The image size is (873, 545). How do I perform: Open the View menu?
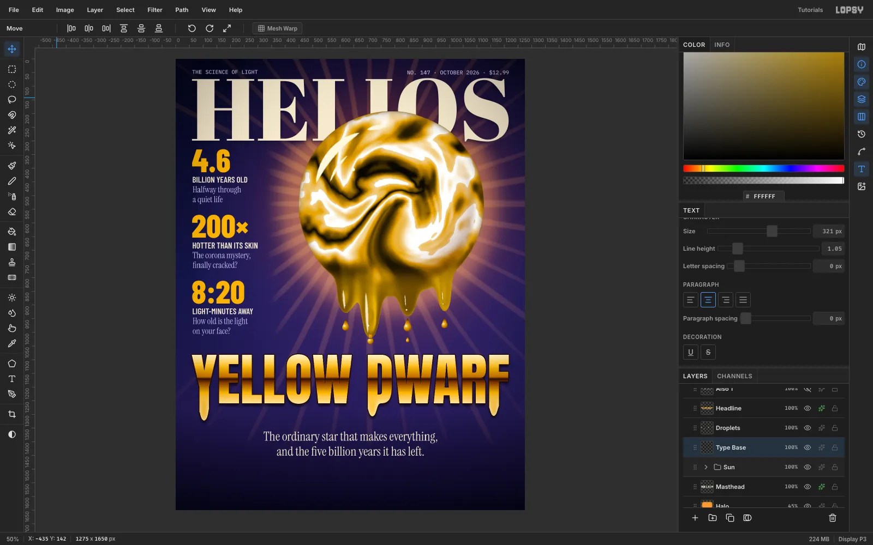208,10
